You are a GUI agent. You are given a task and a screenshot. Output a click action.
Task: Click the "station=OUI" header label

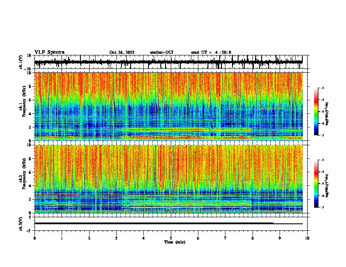coord(162,52)
